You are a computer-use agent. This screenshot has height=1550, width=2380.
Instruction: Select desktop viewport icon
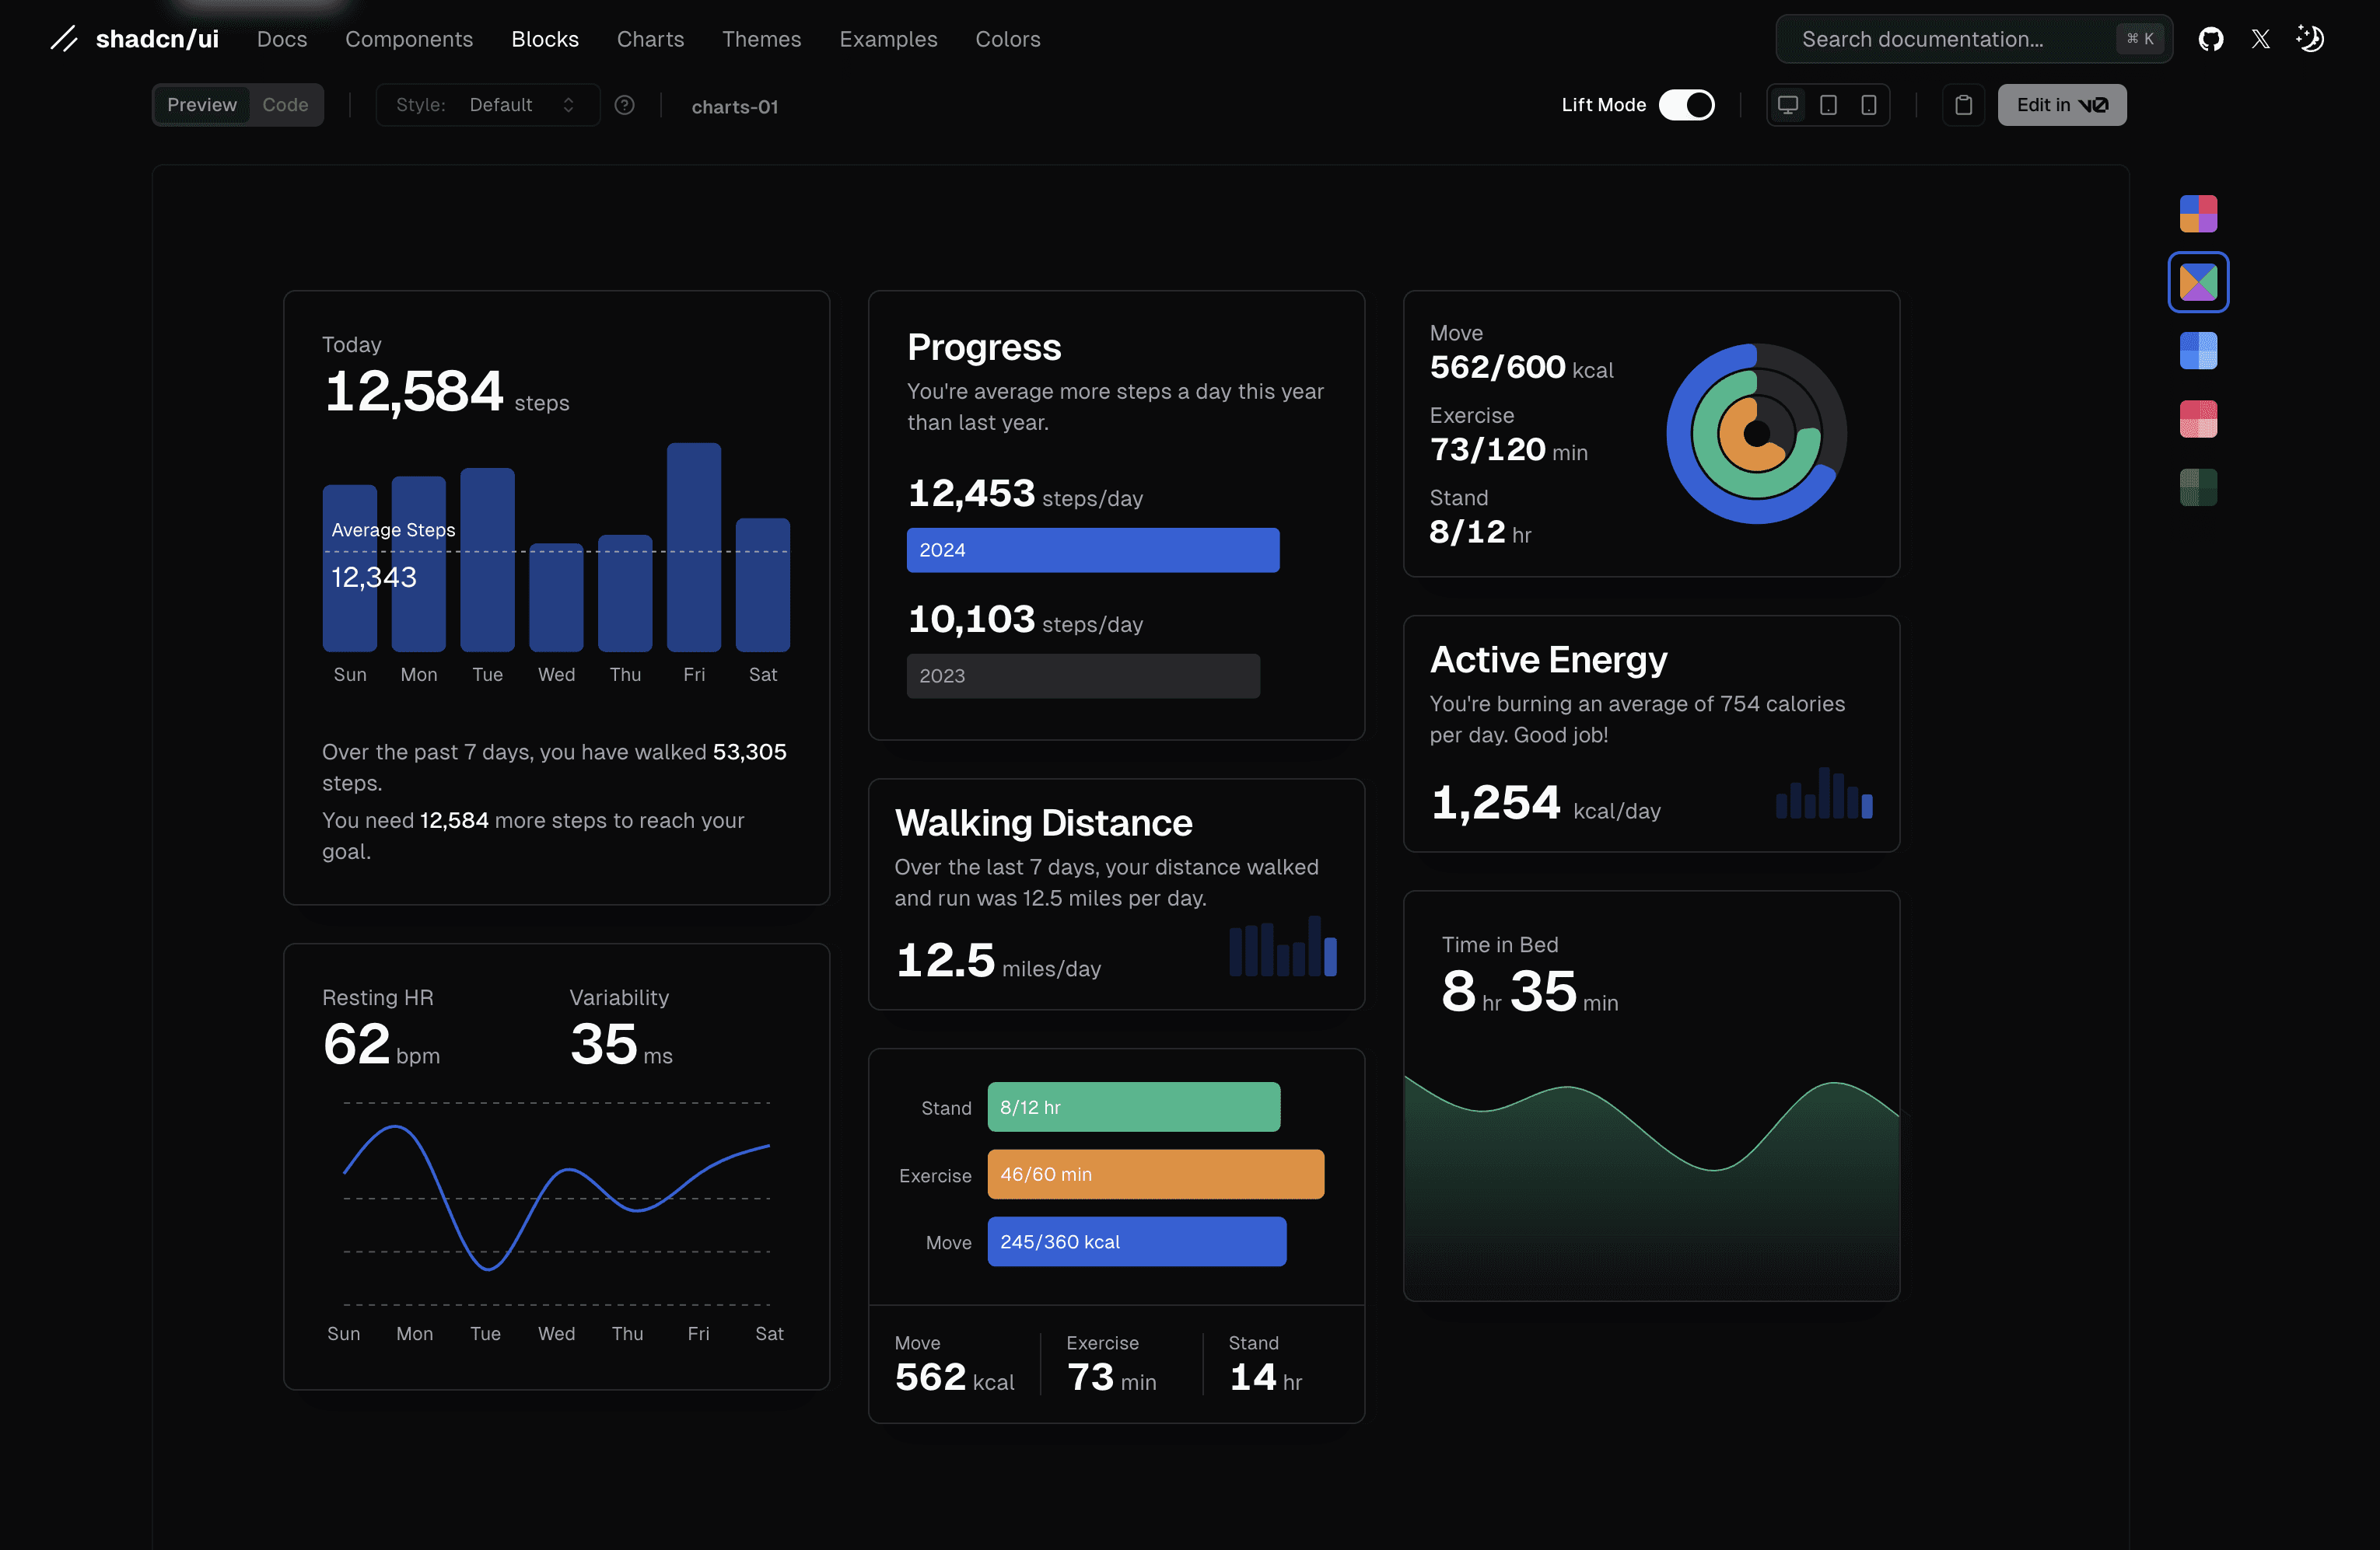coord(1788,105)
